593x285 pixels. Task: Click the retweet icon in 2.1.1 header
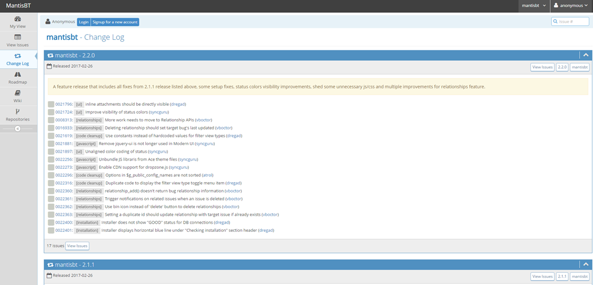click(x=50, y=265)
